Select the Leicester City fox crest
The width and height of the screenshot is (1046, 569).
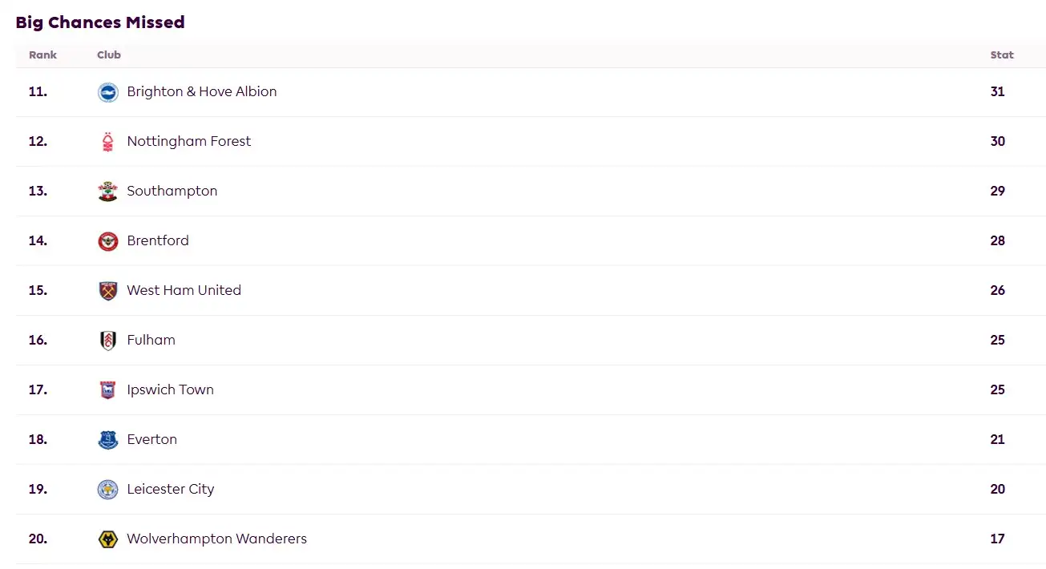[x=107, y=490]
